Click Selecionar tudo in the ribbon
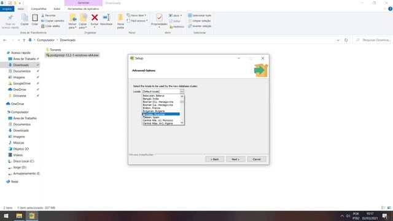Image resolution: width=393 pixels, height=221 pixels. 200,15
